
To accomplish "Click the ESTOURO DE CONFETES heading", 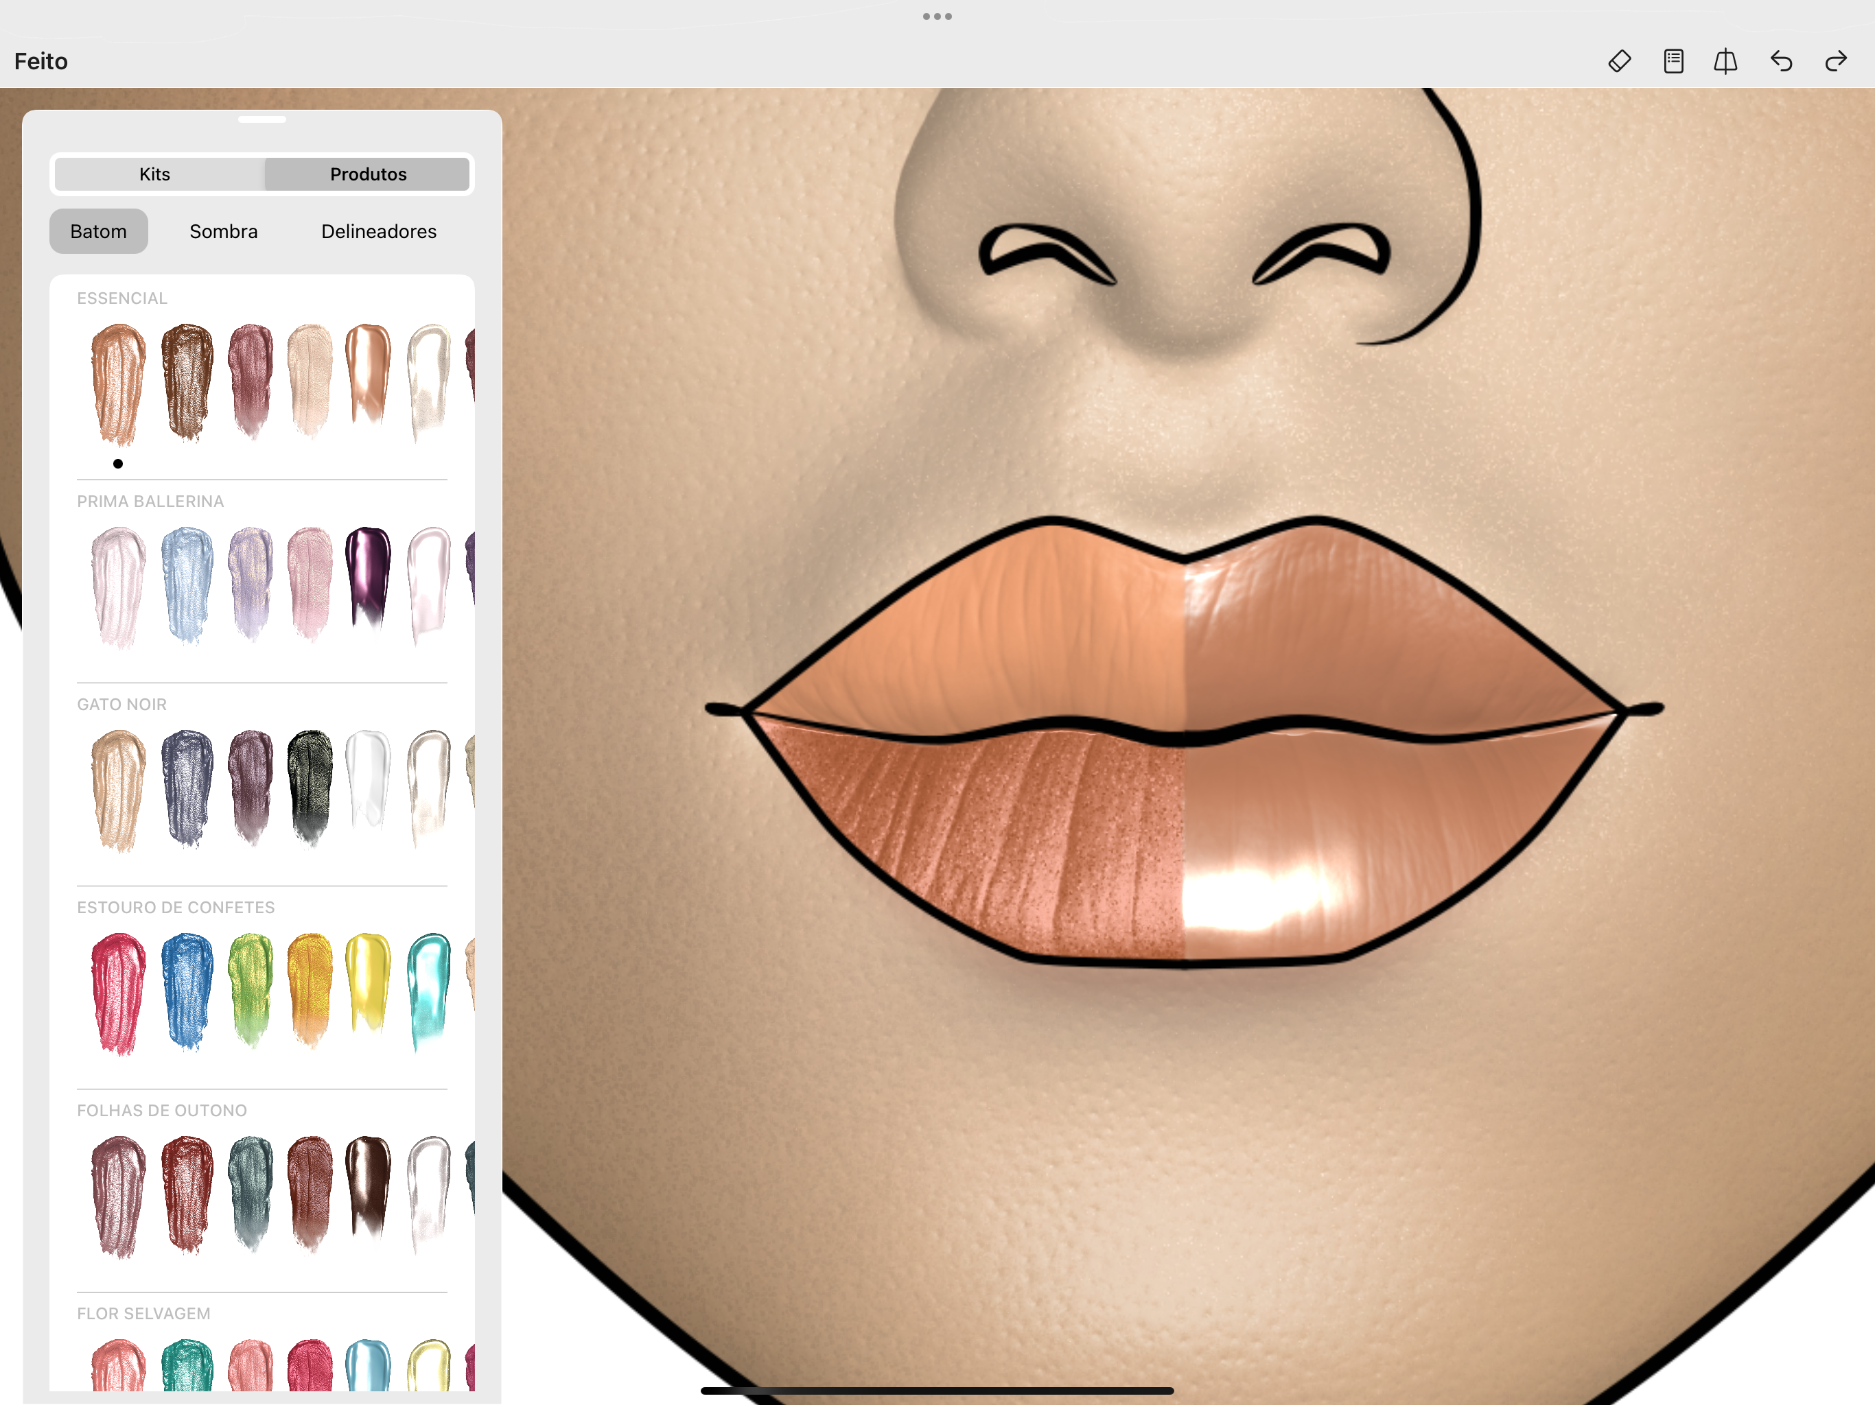I will tap(176, 908).
